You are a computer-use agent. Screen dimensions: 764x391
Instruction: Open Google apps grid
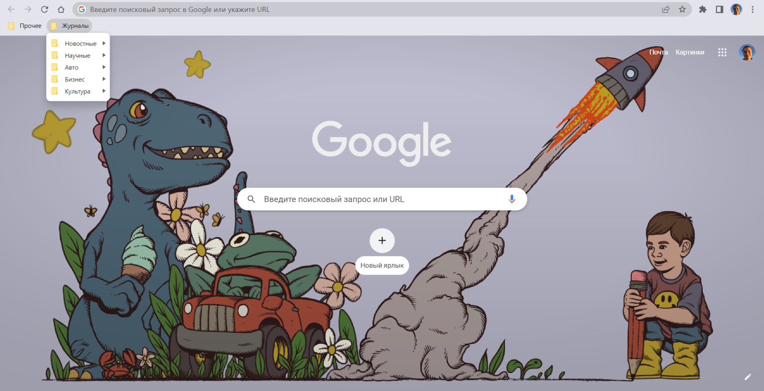[x=722, y=52]
